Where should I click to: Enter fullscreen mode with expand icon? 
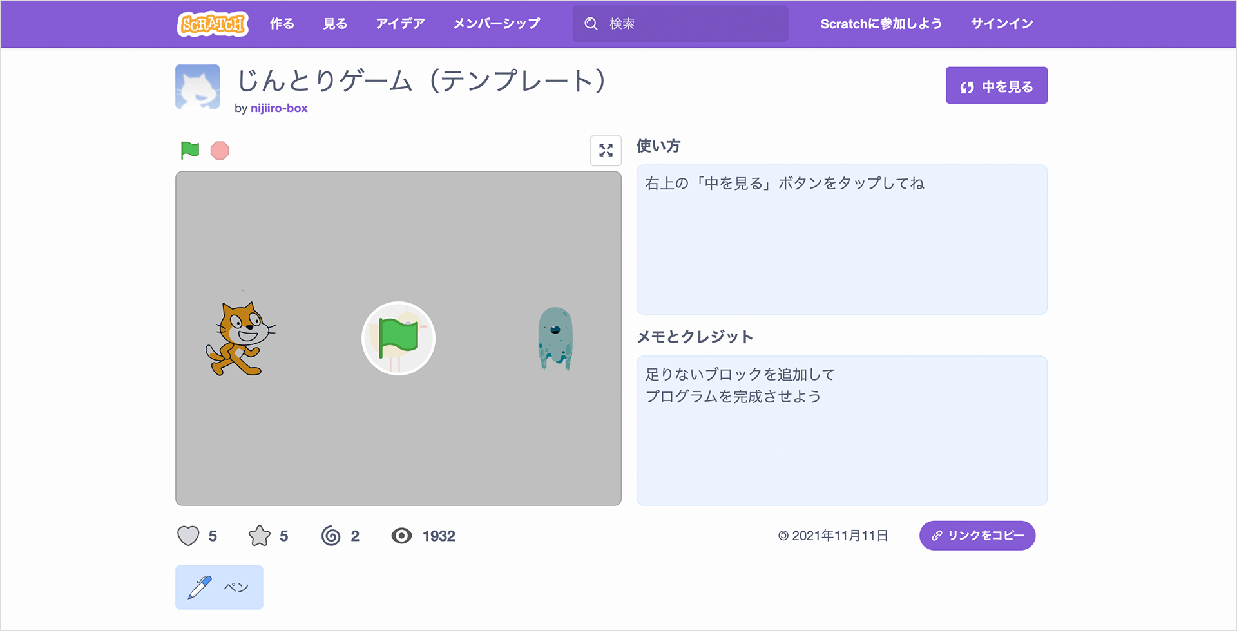click(606, 151)
